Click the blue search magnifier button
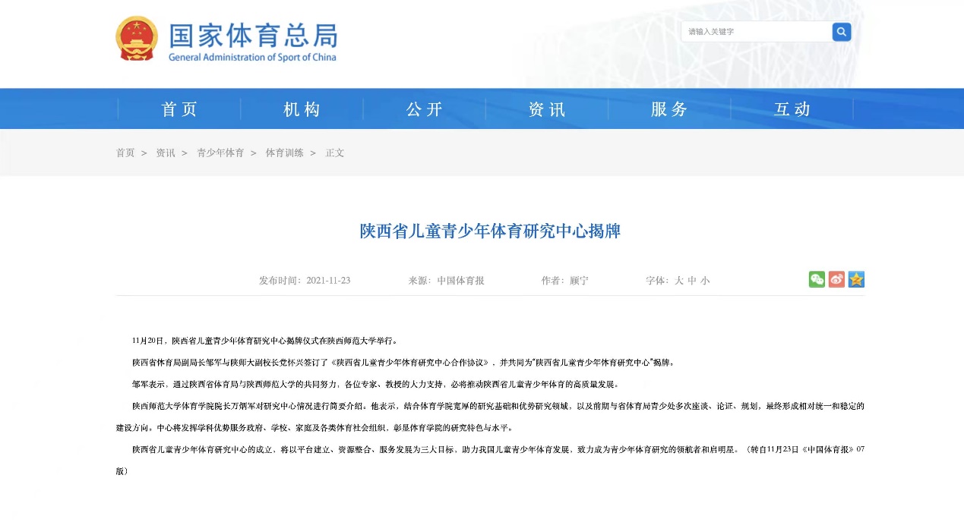Image resolution: width=964 pixels, height=522 pixels. (x=841, y=32)
